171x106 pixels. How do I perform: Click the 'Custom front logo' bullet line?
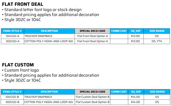pos(21,70)
